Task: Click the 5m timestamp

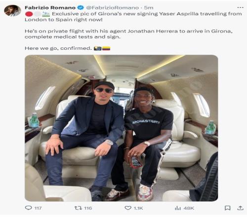Action: 149,7
